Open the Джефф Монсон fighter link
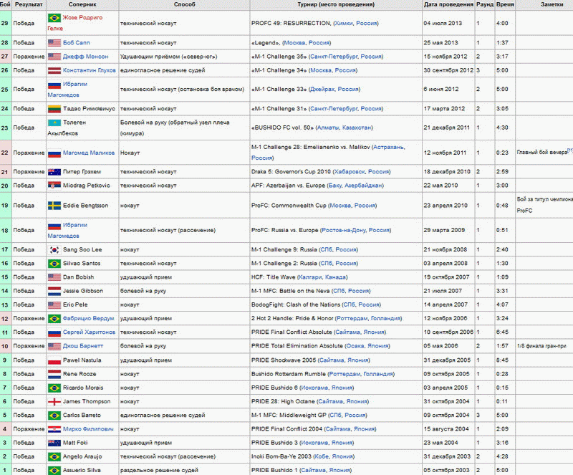 [x=85, y=57]
